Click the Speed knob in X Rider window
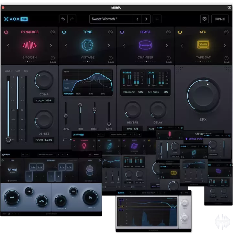The width and height of the screenshot is (233, 233). (184, 203)
